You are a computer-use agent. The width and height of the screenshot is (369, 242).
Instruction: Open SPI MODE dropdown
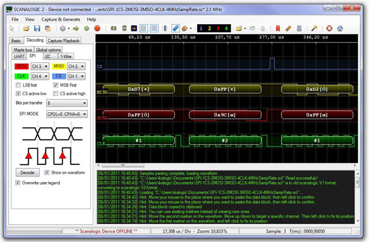pyautogui.click(x=67, y=114)
